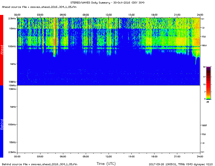The width and height of the screenshot is (215, 166).
Task: Click the generation timestamp at bottom right
Action: coord(181,164)
